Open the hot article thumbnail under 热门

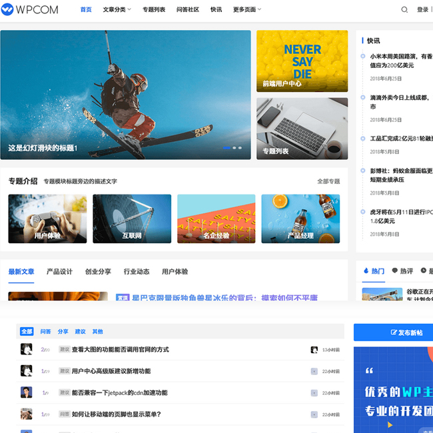tap(382, 294)
